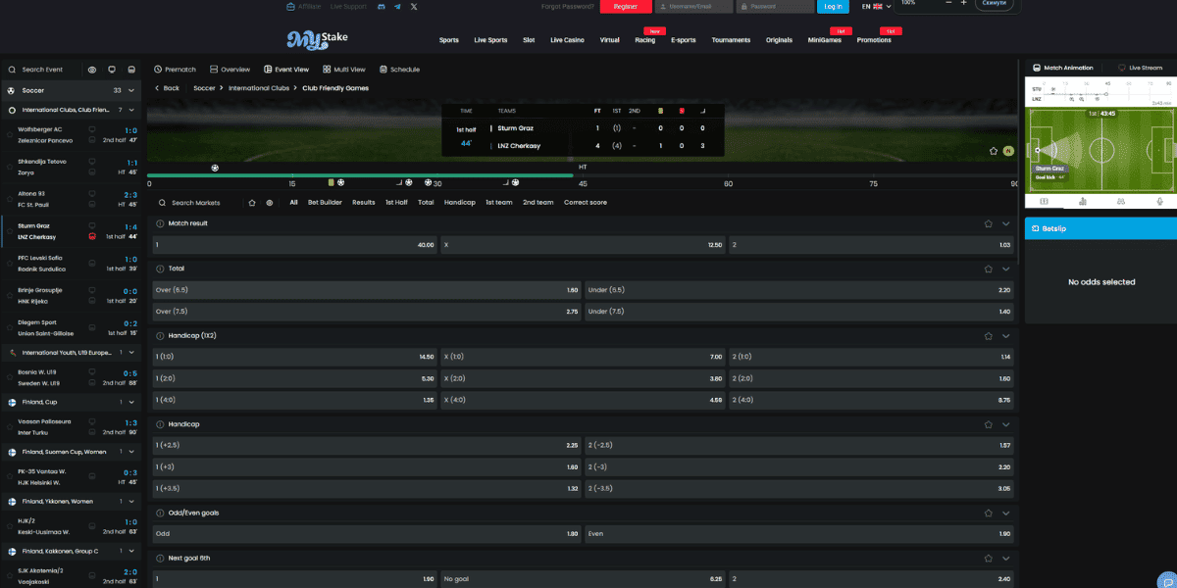Select the Bet Builder market filter
The image size is (1177, 588).
click(325, 203)
